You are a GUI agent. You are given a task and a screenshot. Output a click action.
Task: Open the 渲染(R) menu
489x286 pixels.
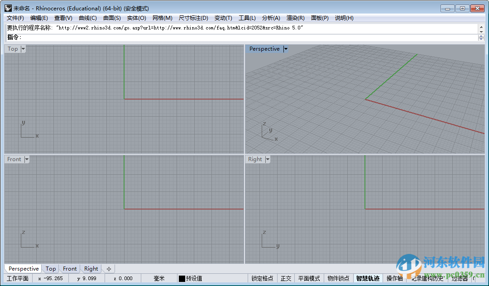pyautogui.click(x=295, y=18)
